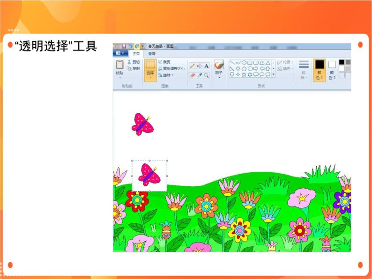Select the Magnifier tool

tap(206, 75)
